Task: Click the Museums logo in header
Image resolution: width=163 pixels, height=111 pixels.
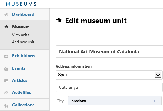Action: coord(21,4)
